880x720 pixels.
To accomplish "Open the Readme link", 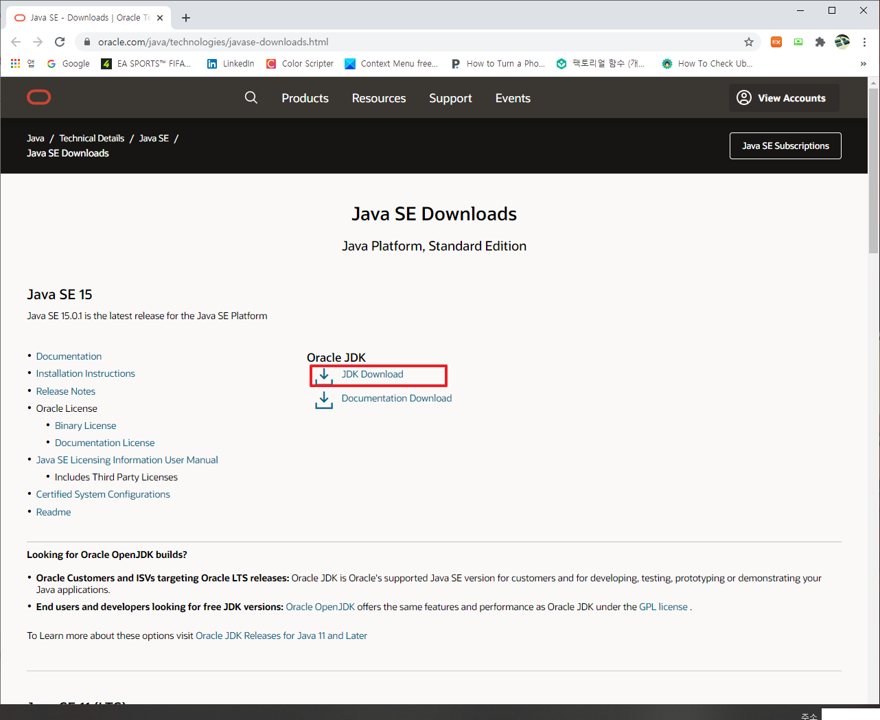I will tap(54, 512).
